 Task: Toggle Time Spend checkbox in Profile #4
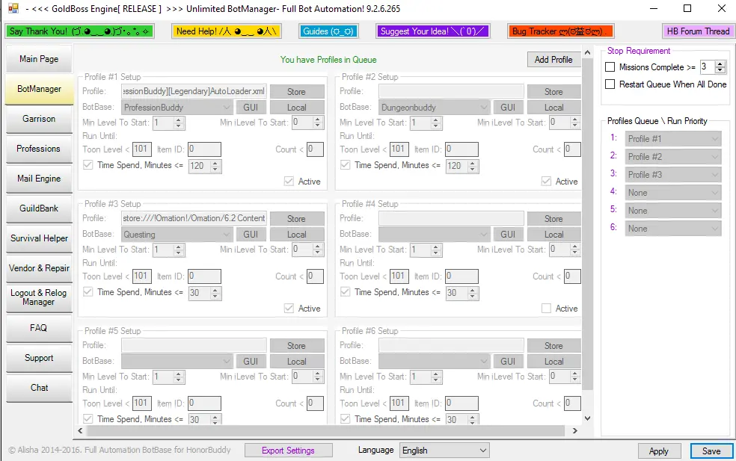point(345,292)
